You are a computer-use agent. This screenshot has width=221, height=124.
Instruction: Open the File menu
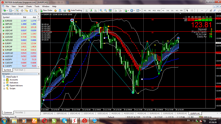point(7,6)
